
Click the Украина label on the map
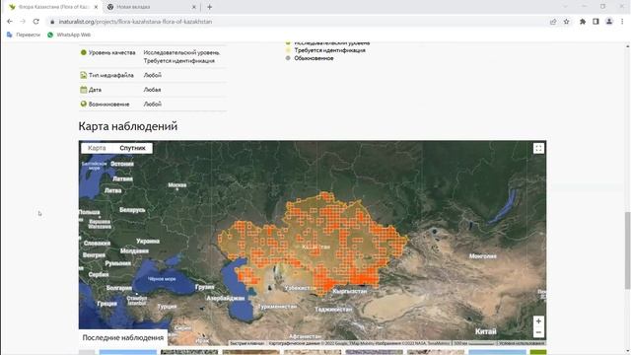click(x=148, y=241)
